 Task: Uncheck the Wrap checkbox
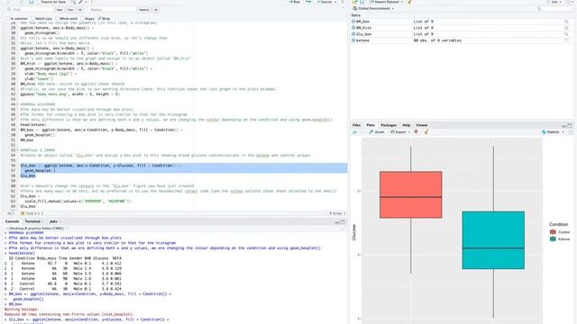[99, 18]
